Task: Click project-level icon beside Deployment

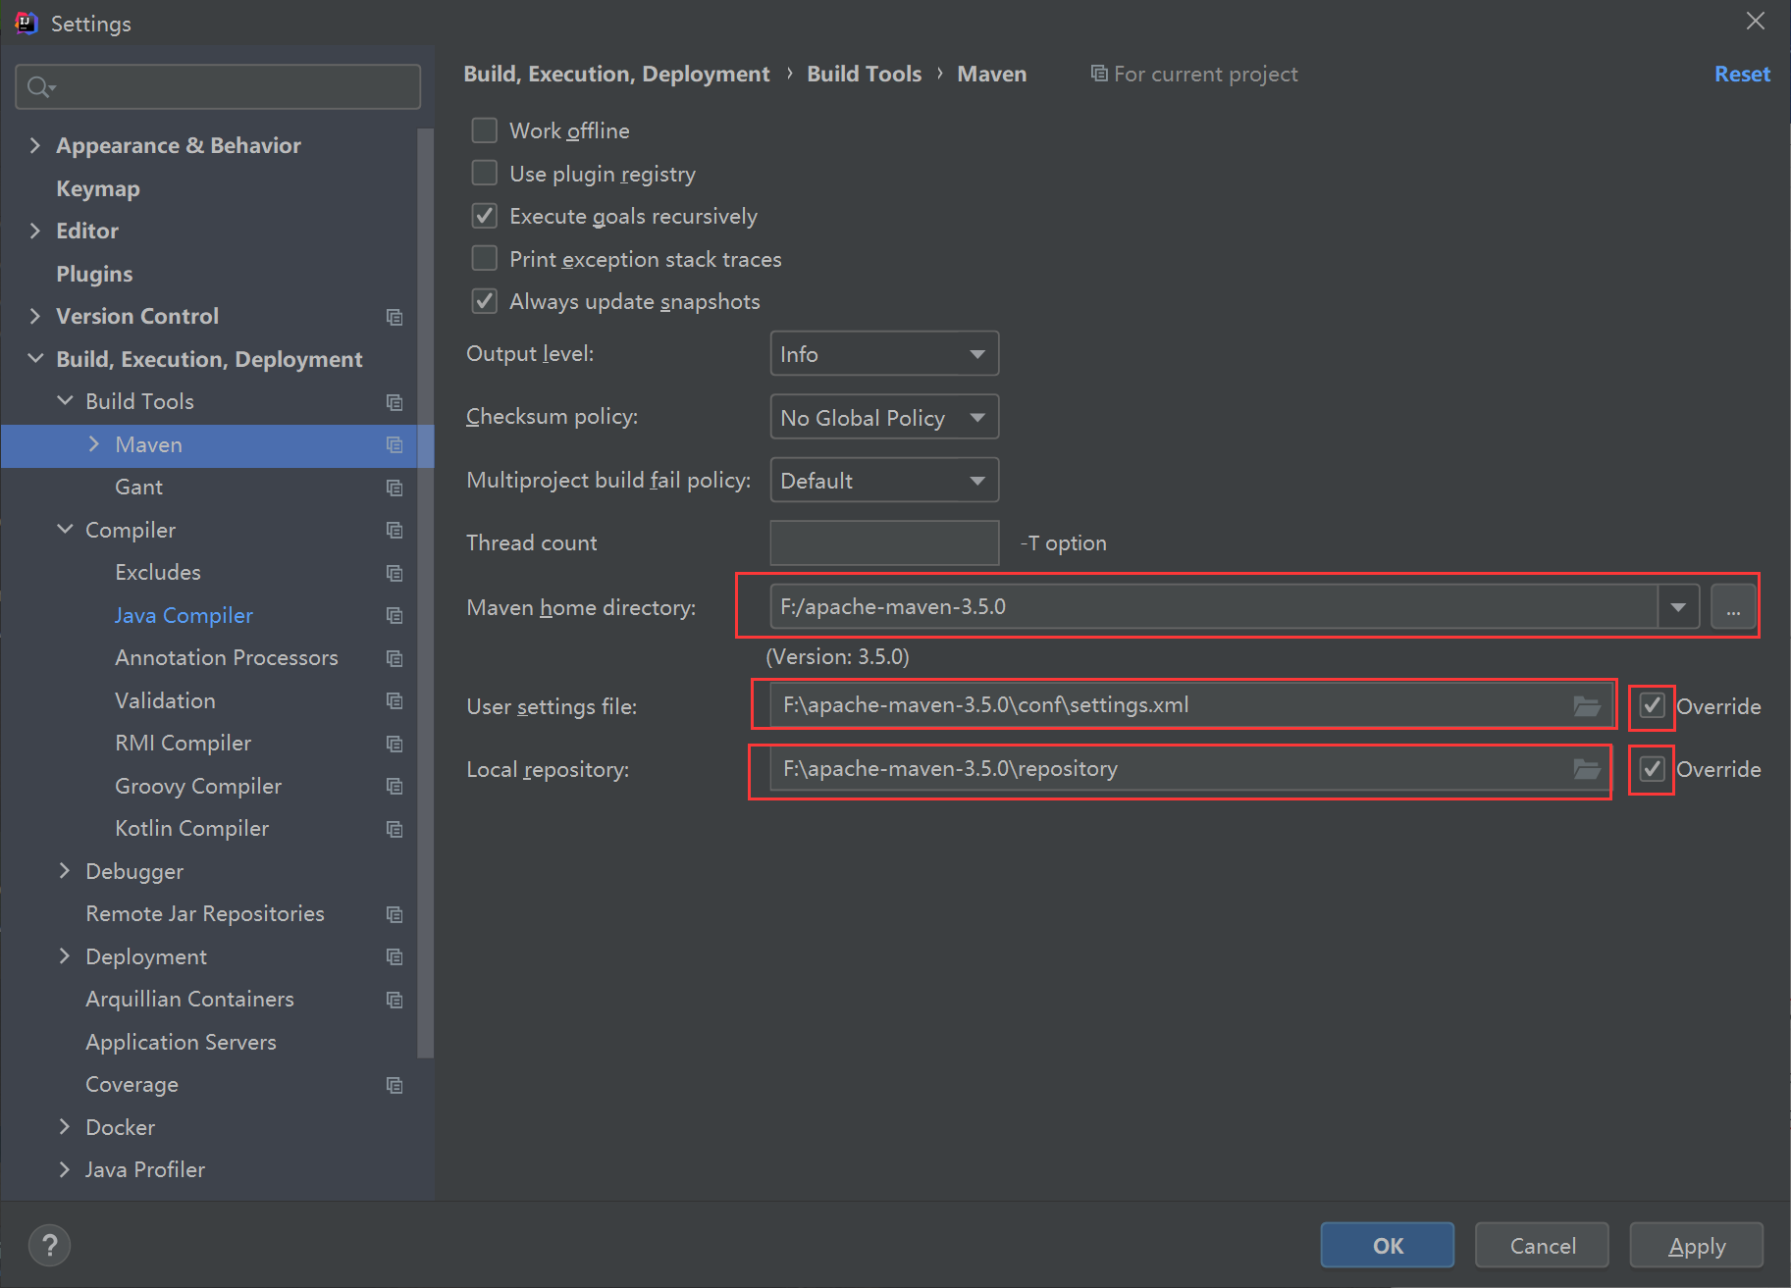Action: tap(395, 956)
